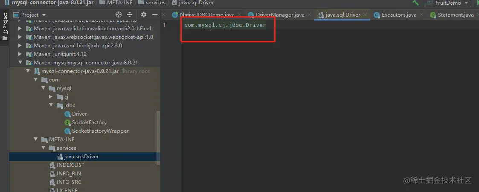Open Project panel settings gear
Viewport: 479px width, 192px height.
click(x=144, y=15)
